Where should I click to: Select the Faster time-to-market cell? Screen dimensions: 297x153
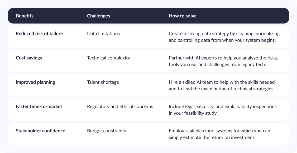[x=39, y=106]
